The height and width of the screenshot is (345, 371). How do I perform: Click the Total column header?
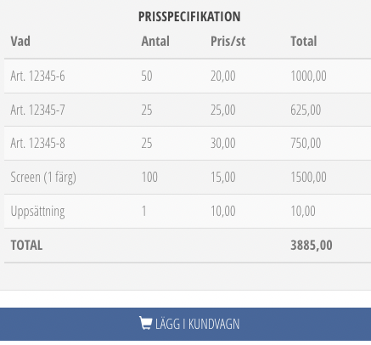pos(304,42)
